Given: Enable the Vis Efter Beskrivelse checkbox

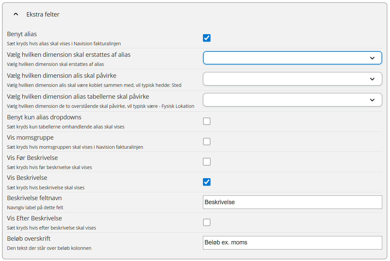Looking at the screenshot, I should (207, 222).
